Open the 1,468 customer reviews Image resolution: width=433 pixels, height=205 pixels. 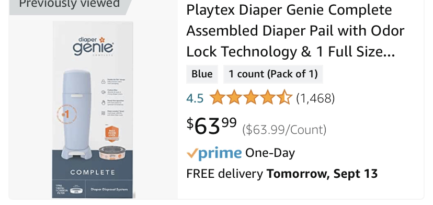point(315,98)
